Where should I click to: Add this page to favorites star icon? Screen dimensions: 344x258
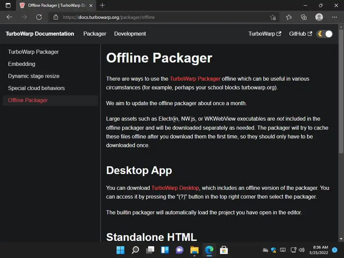click(273, 17)
